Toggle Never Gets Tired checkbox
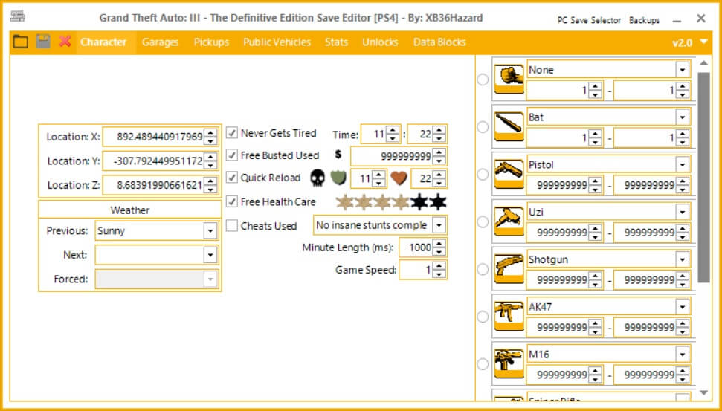Image resolution: width=722 pixels, height=411 pixels. 232,133
